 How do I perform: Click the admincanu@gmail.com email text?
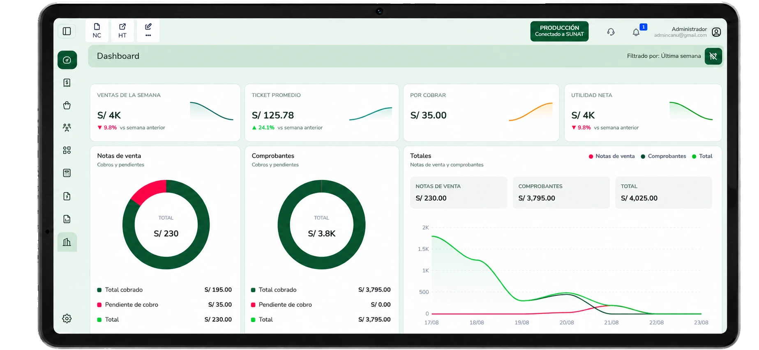pyautogui.click(x=681, y=35)
